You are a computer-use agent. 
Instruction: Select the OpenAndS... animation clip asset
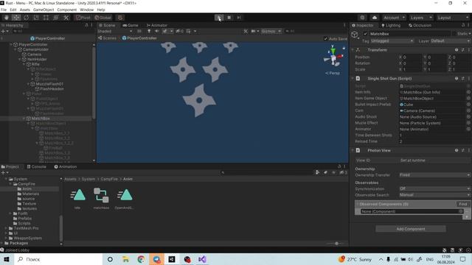click(x=125, y=198)
